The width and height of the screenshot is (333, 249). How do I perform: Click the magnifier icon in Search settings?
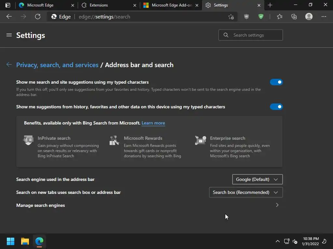click(x=226, y=35)
